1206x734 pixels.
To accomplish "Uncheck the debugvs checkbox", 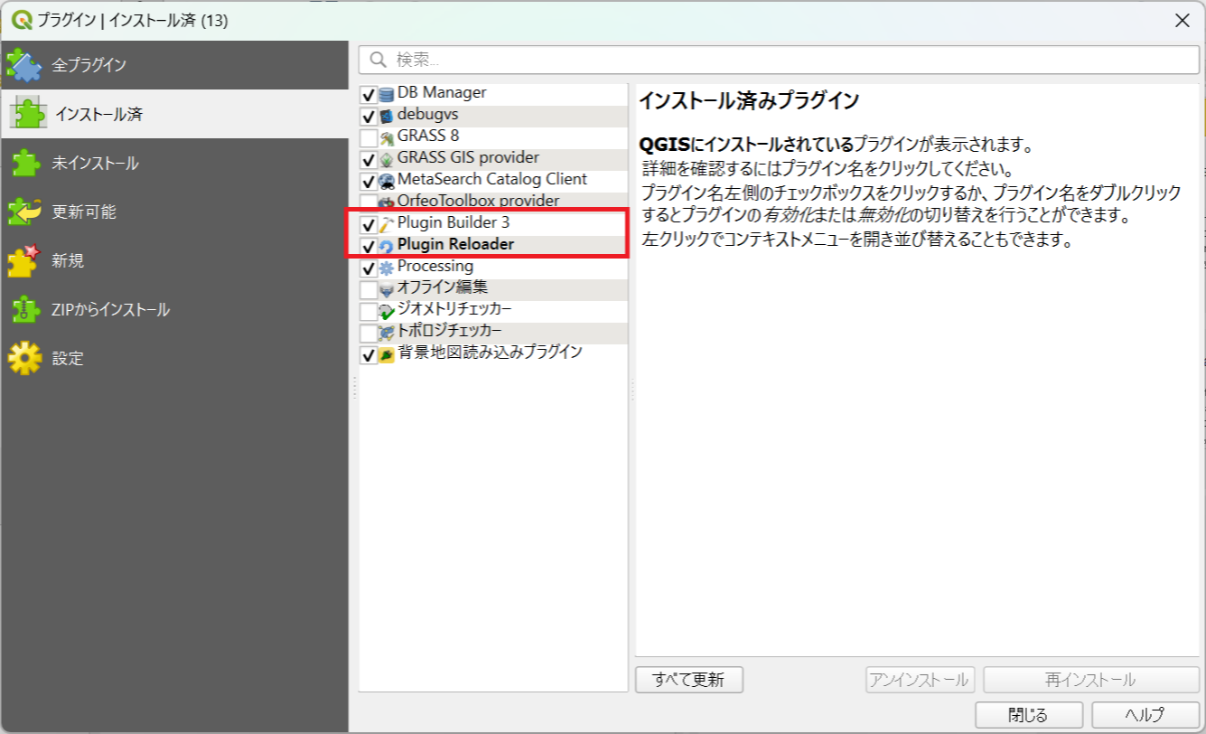I will (x=369, y=117).
